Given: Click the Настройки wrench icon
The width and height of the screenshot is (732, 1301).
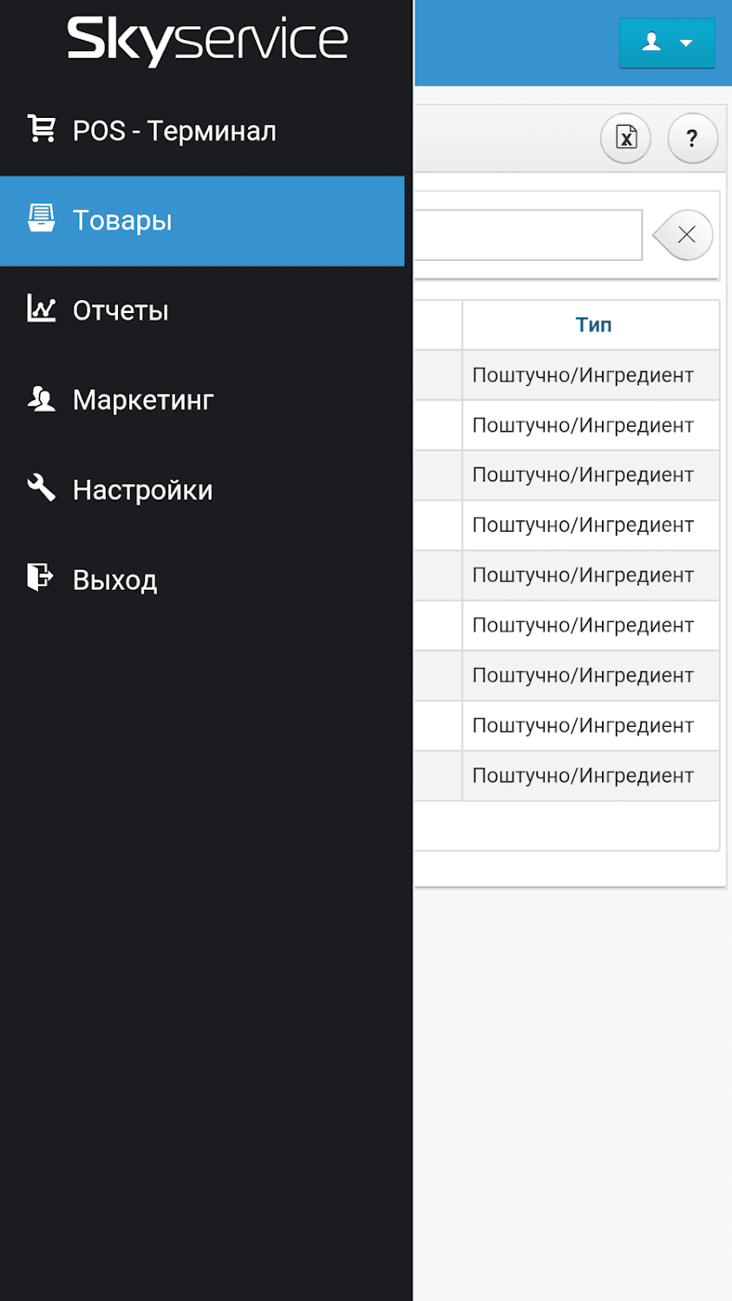Looking at the screenshot, I should pyautogui.click(x=41, y=488).
